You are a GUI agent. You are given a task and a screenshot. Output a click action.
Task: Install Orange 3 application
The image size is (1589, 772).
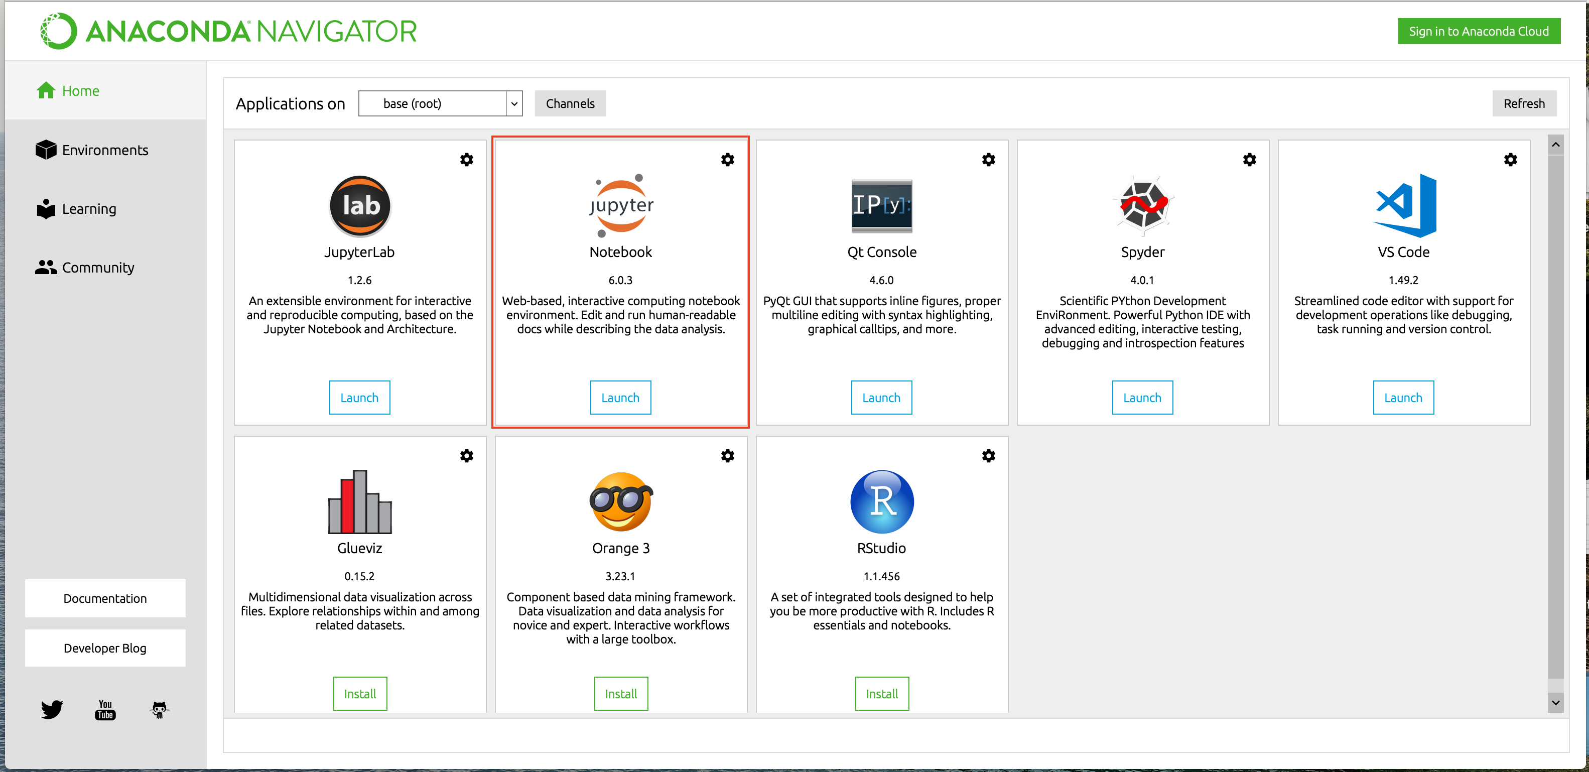click(x=620, y=693)
